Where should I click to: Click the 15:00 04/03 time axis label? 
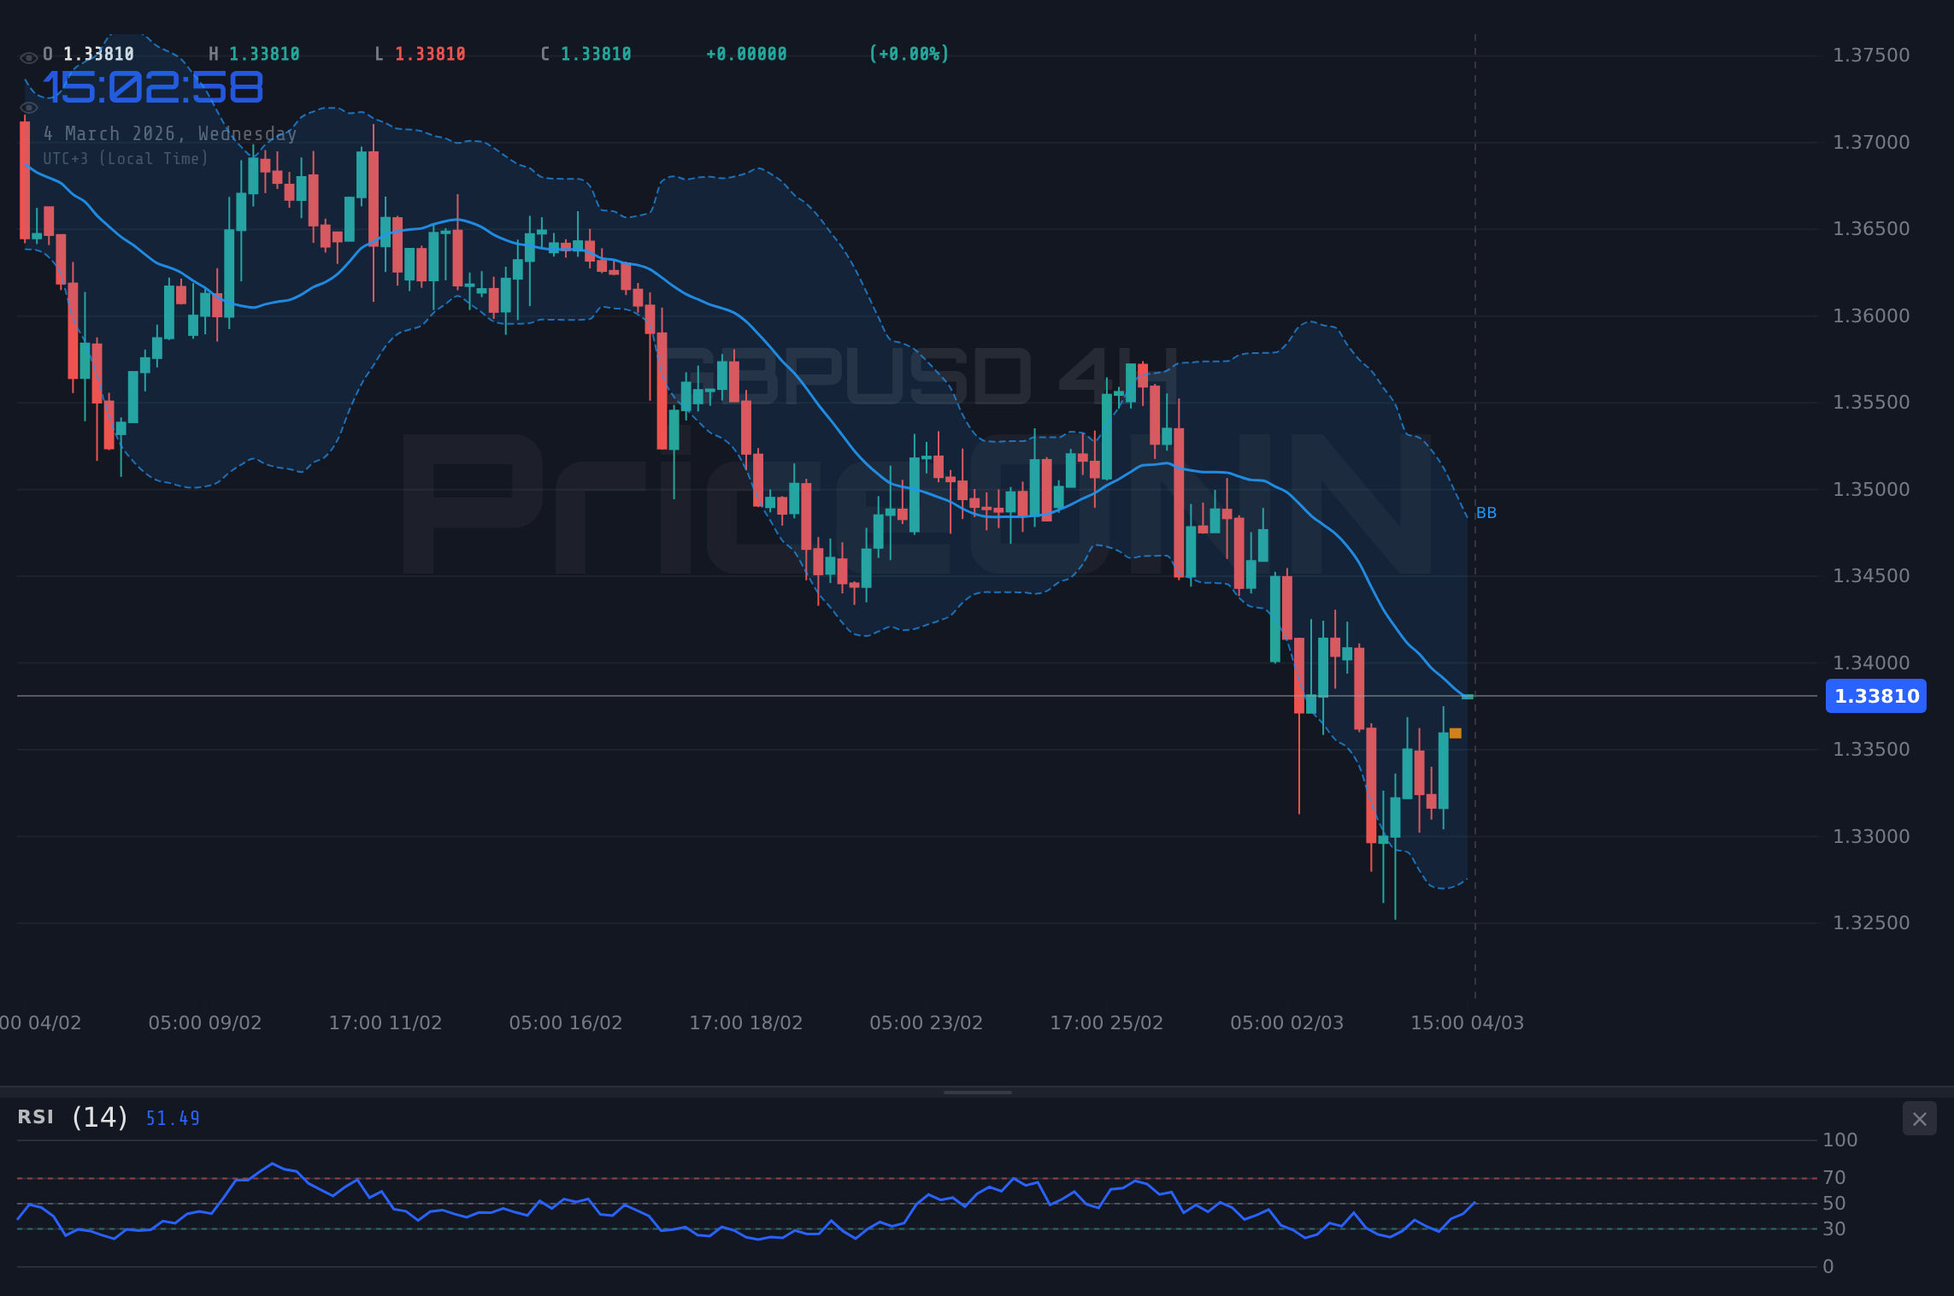pyautogui.click(x=1465, y=1022)
